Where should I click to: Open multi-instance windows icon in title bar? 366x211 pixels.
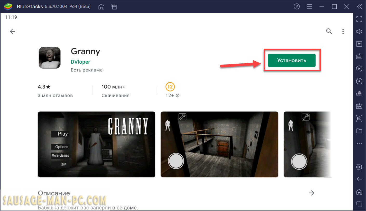coord(114,6)
